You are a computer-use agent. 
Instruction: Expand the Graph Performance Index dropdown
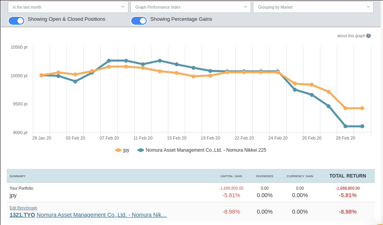point(190,7)
